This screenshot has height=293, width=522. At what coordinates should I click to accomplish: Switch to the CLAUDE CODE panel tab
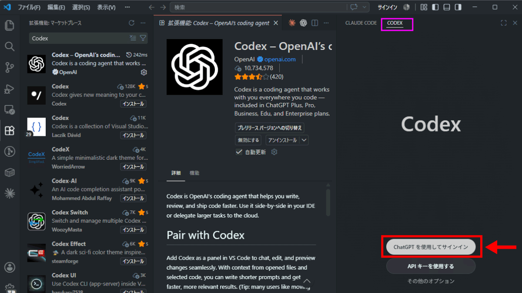coord(361,23)
